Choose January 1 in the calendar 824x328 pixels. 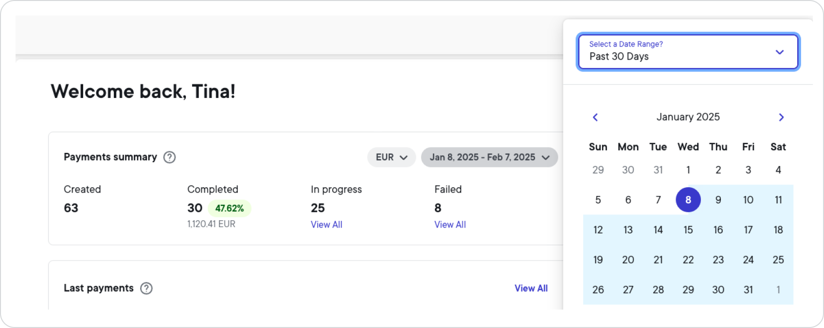coord(688,170)
